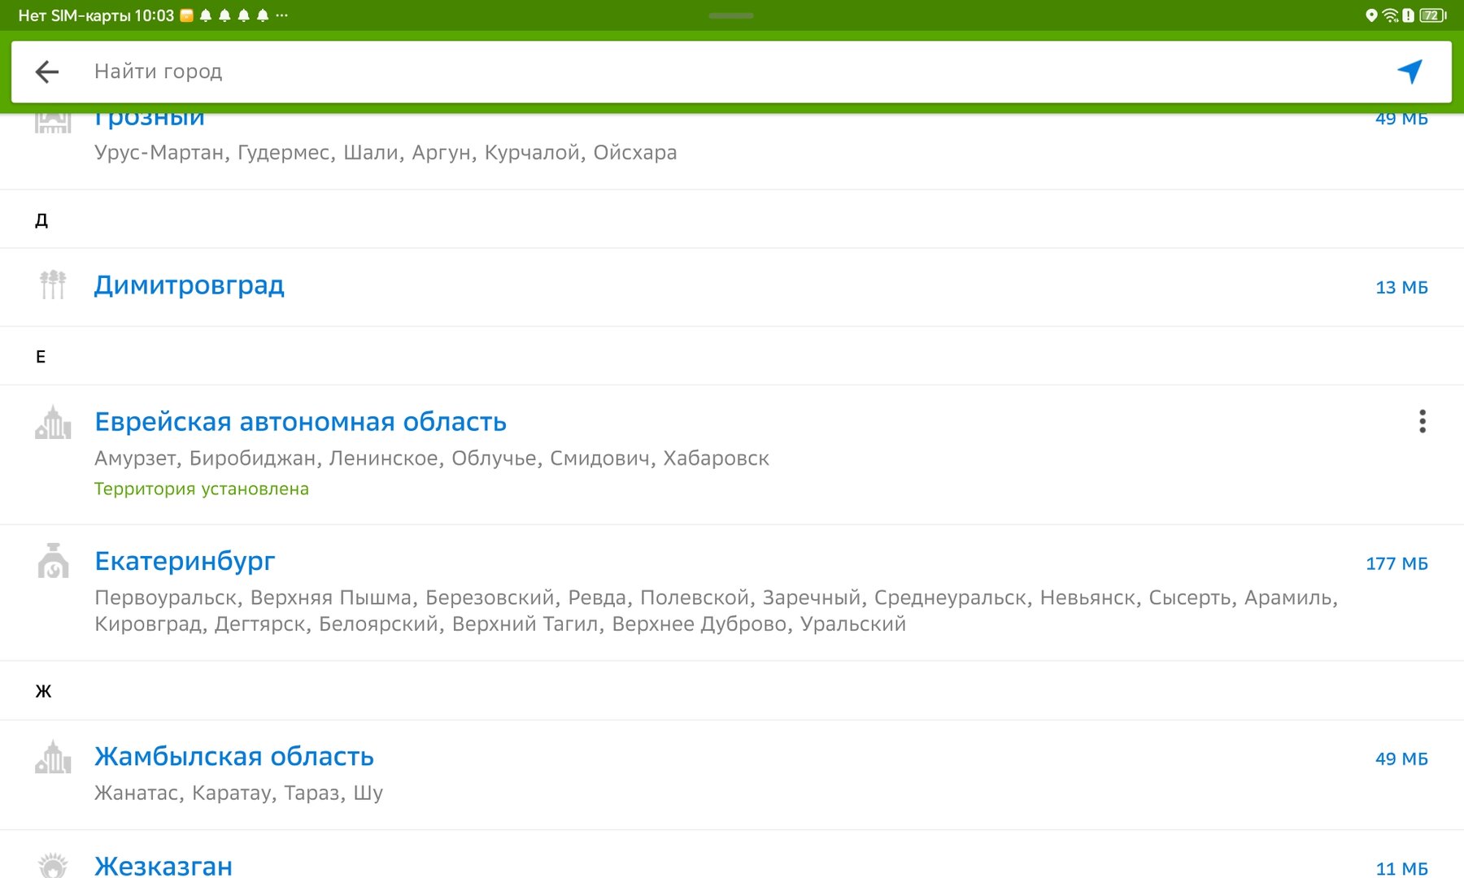Open the Жезказган city entry
The image size is (1464, 878).
coord(163,865)
